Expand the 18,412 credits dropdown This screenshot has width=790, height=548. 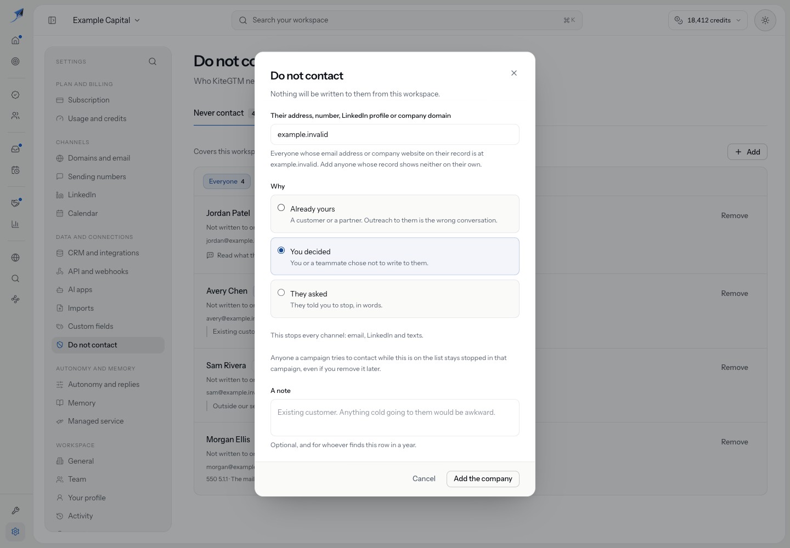(x=708, y=20)
